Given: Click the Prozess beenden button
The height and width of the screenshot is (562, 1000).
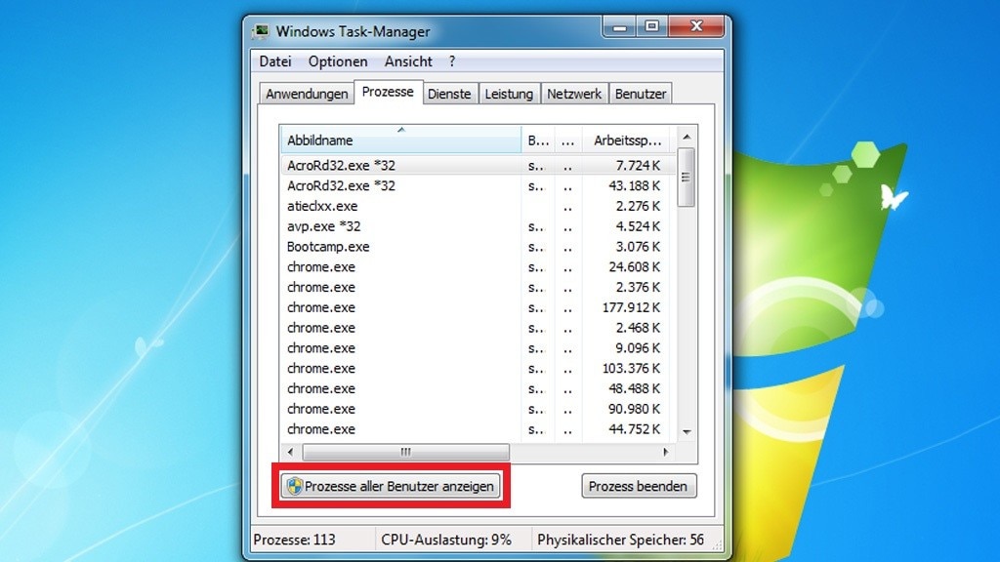Looking at the screenshot, I should point(639,486).
